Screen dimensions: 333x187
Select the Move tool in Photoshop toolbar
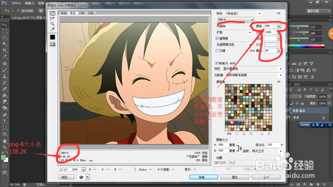point(4,25)
